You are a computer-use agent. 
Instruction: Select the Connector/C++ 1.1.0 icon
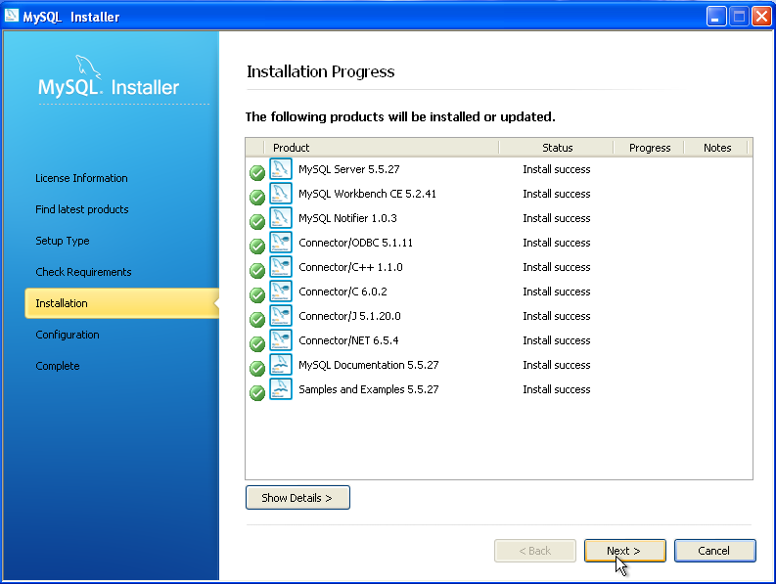[x=281, y=267]
